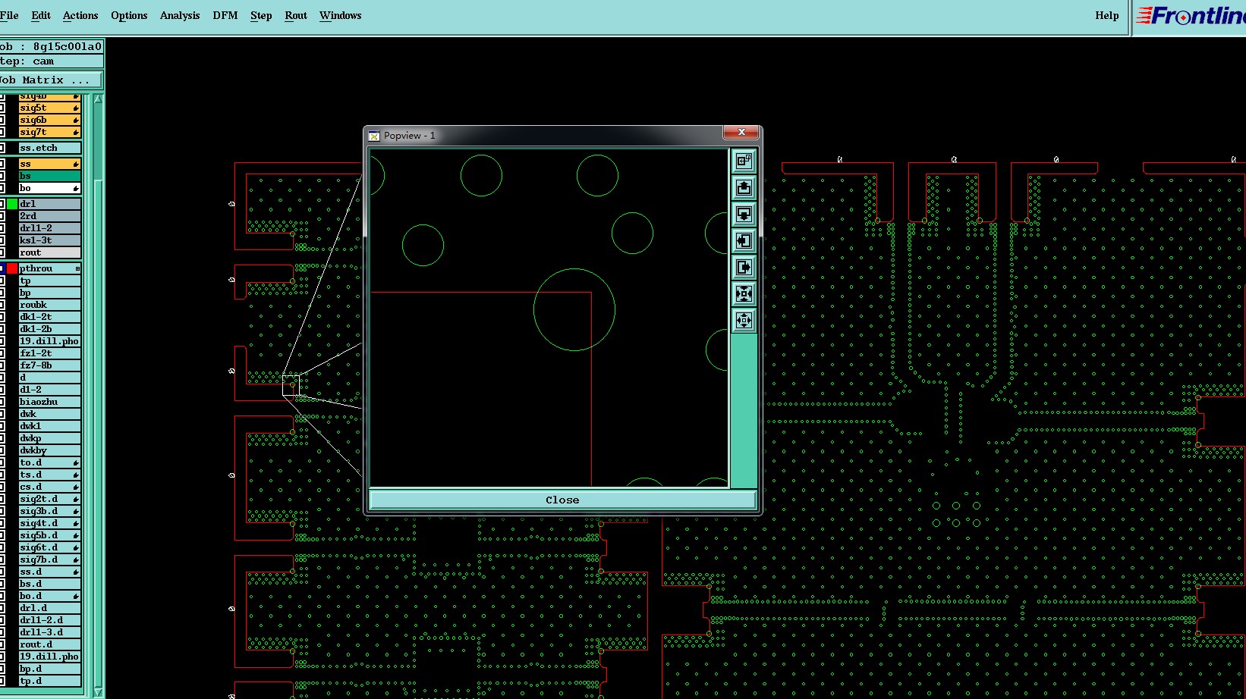Select the dk1-2t layer row
The width and height of the screenshot is (1246, 699).
[49, 317]
